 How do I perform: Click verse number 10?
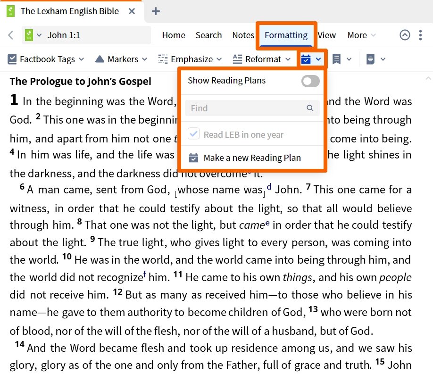[67, 257]
